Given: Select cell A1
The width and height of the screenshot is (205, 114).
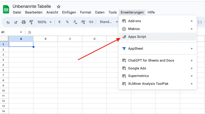Looking at the screenshot, I should [21, 44].
